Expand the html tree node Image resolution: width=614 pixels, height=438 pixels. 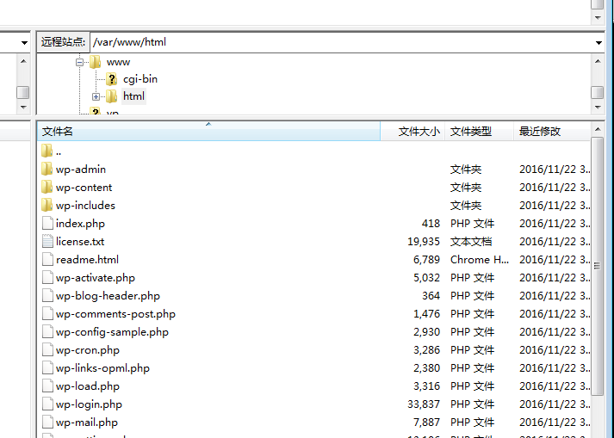[96, 96]
